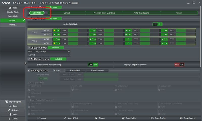Toggle Memory Control Excluded button
The image size is (202, 121).
click(56, 70)
